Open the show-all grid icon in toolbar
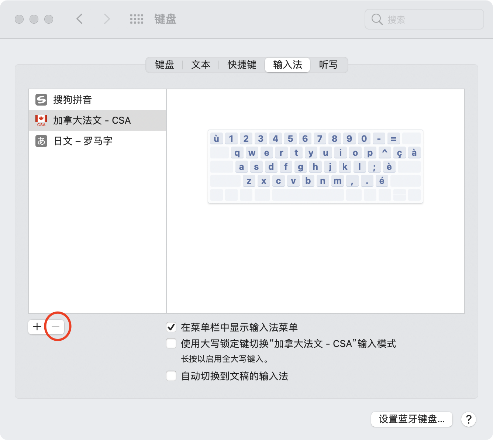 [x=137, y=19]
